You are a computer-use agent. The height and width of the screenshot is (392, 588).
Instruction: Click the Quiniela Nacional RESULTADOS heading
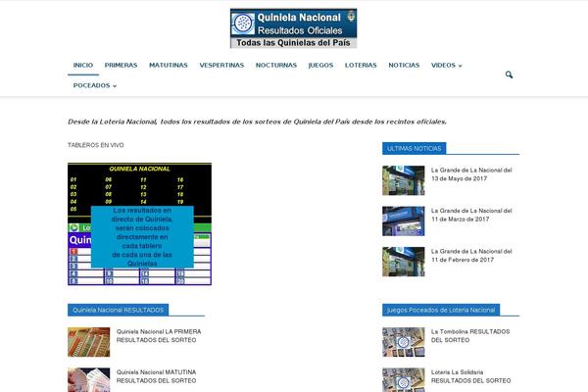point(119,311)
